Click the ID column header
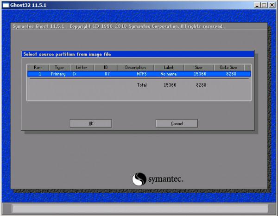278x216 pixels. pos(105,67)
